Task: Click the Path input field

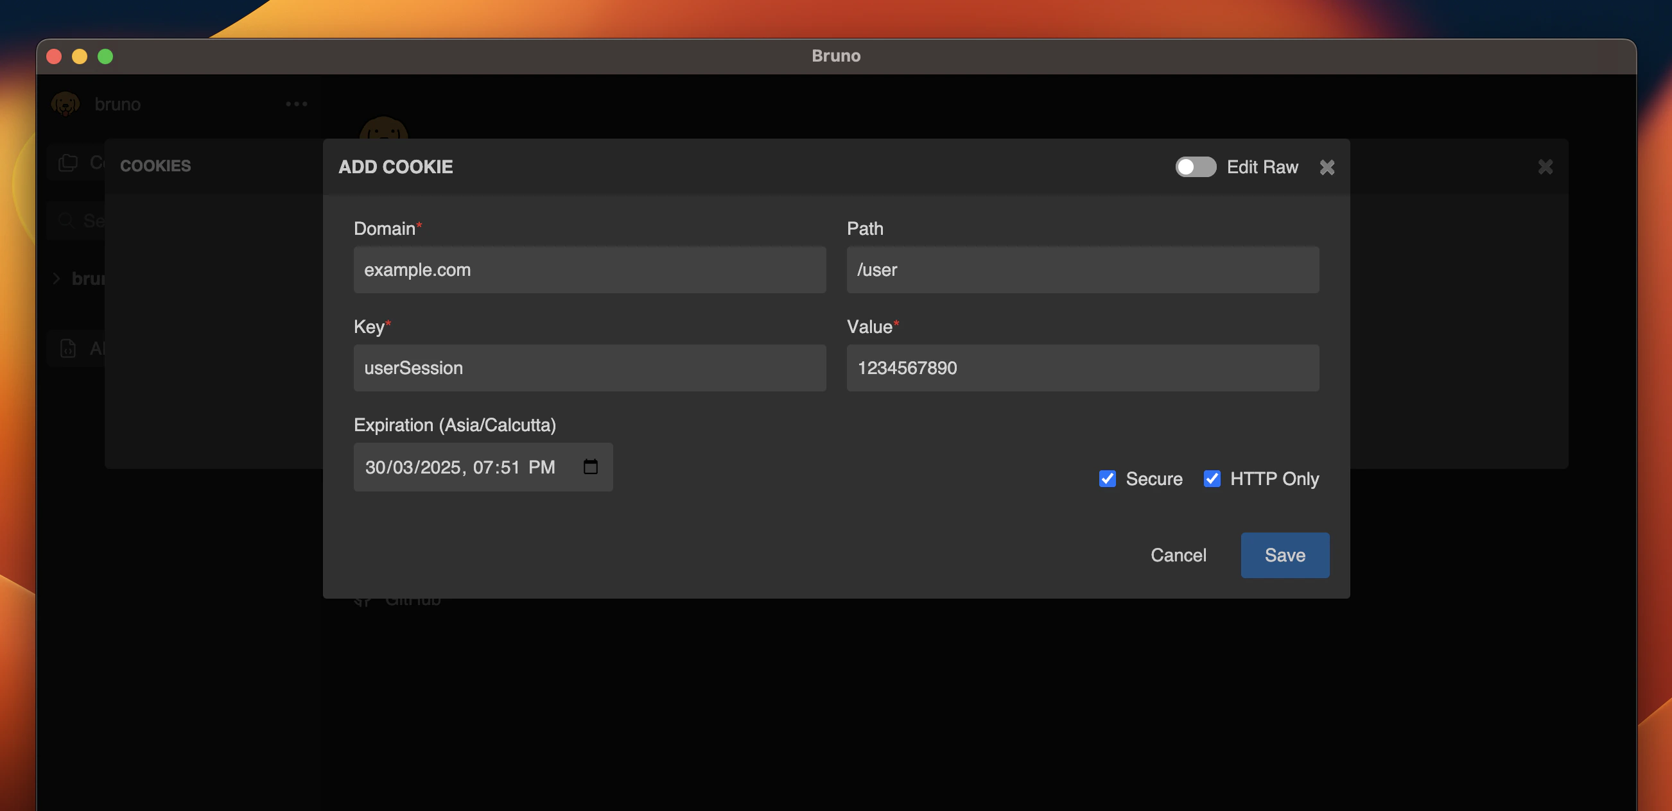Action: (x=1082, y=269)
